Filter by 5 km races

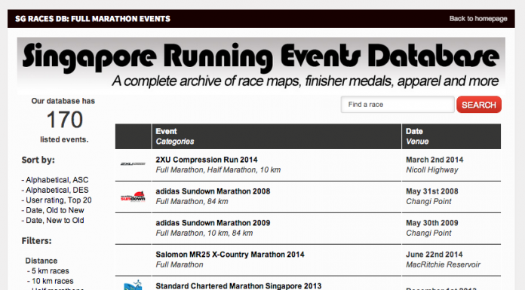(x=48, y=270)
